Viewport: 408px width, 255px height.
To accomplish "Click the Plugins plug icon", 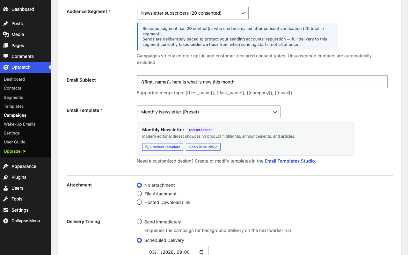I will pyautogui.click(x=6, y=177).
